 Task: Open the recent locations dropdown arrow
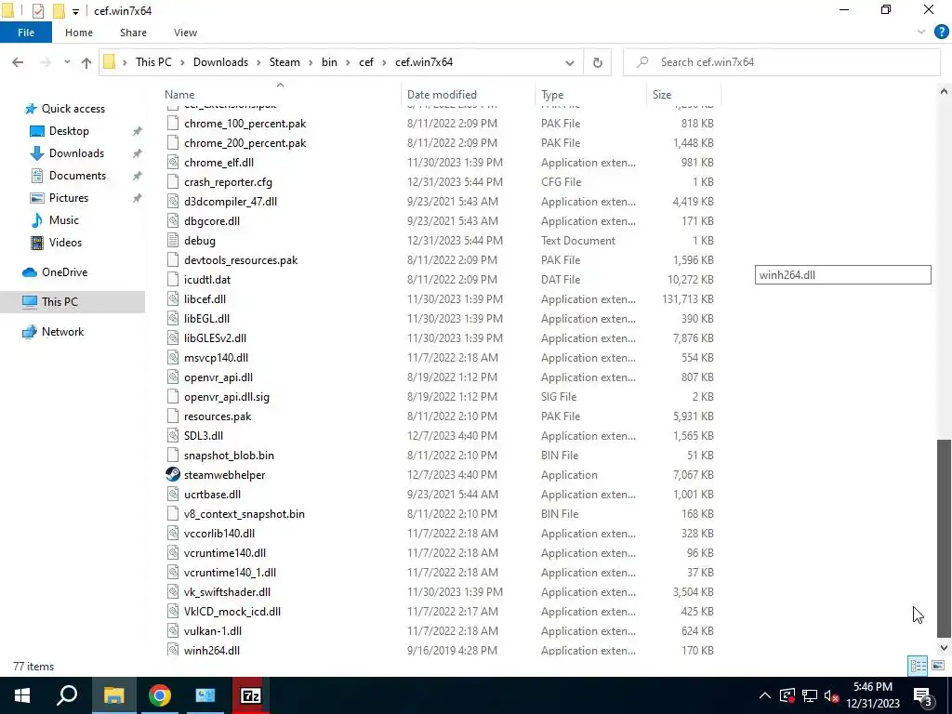point(67,62)
